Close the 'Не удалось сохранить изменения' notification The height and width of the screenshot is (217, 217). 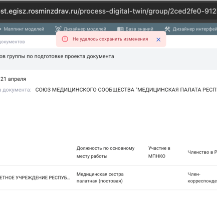158,40
